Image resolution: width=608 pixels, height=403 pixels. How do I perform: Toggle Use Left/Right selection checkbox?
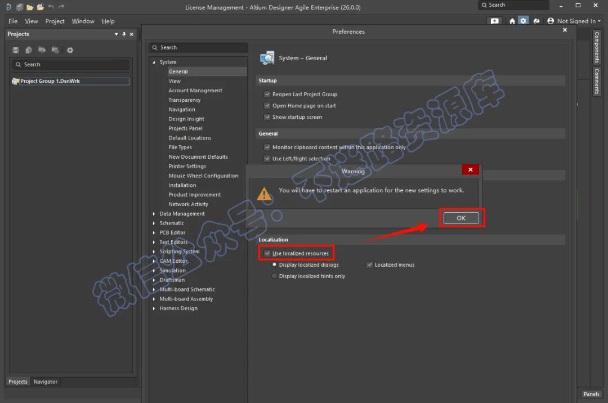tap(267, 159)
